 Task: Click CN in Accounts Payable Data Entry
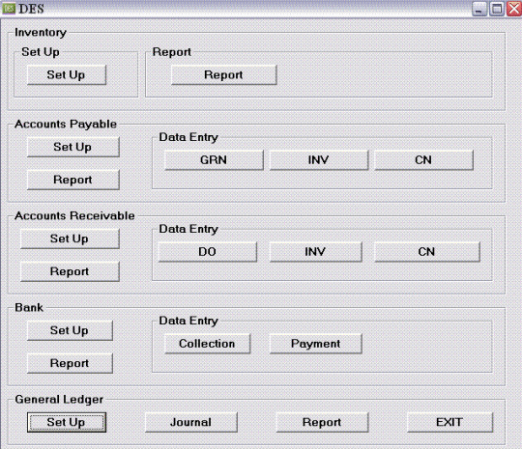tap(423, 160)
